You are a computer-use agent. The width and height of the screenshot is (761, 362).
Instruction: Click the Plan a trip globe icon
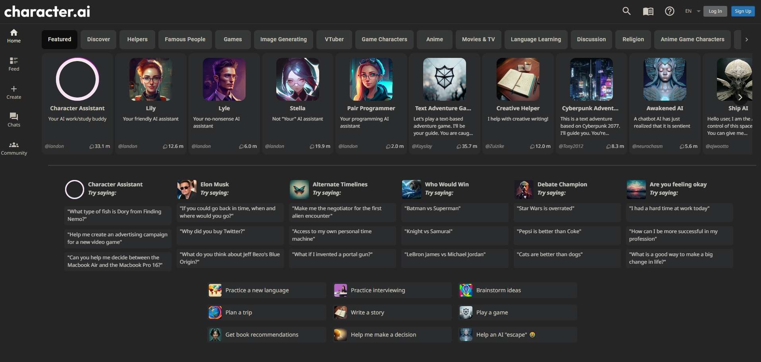pos(215,312)
